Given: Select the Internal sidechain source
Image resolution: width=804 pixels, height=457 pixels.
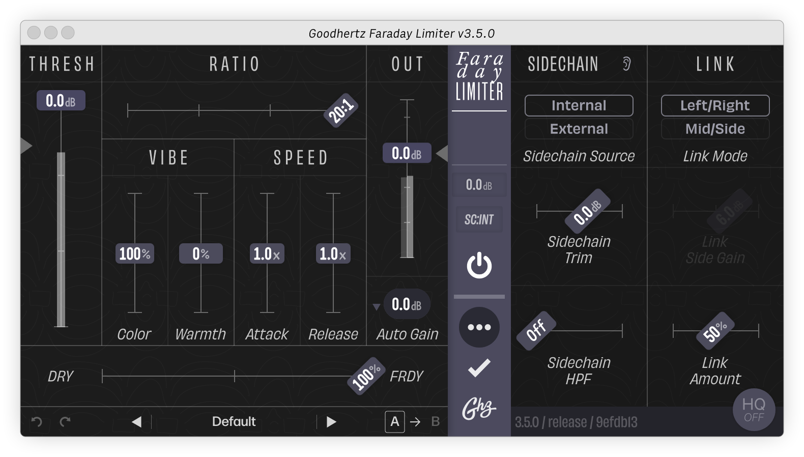Looking at the screenshot, I should point(579,105).
